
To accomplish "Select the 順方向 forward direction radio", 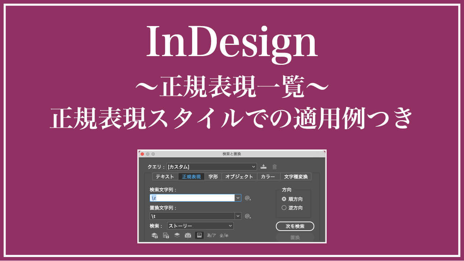I will click(284, 199).
